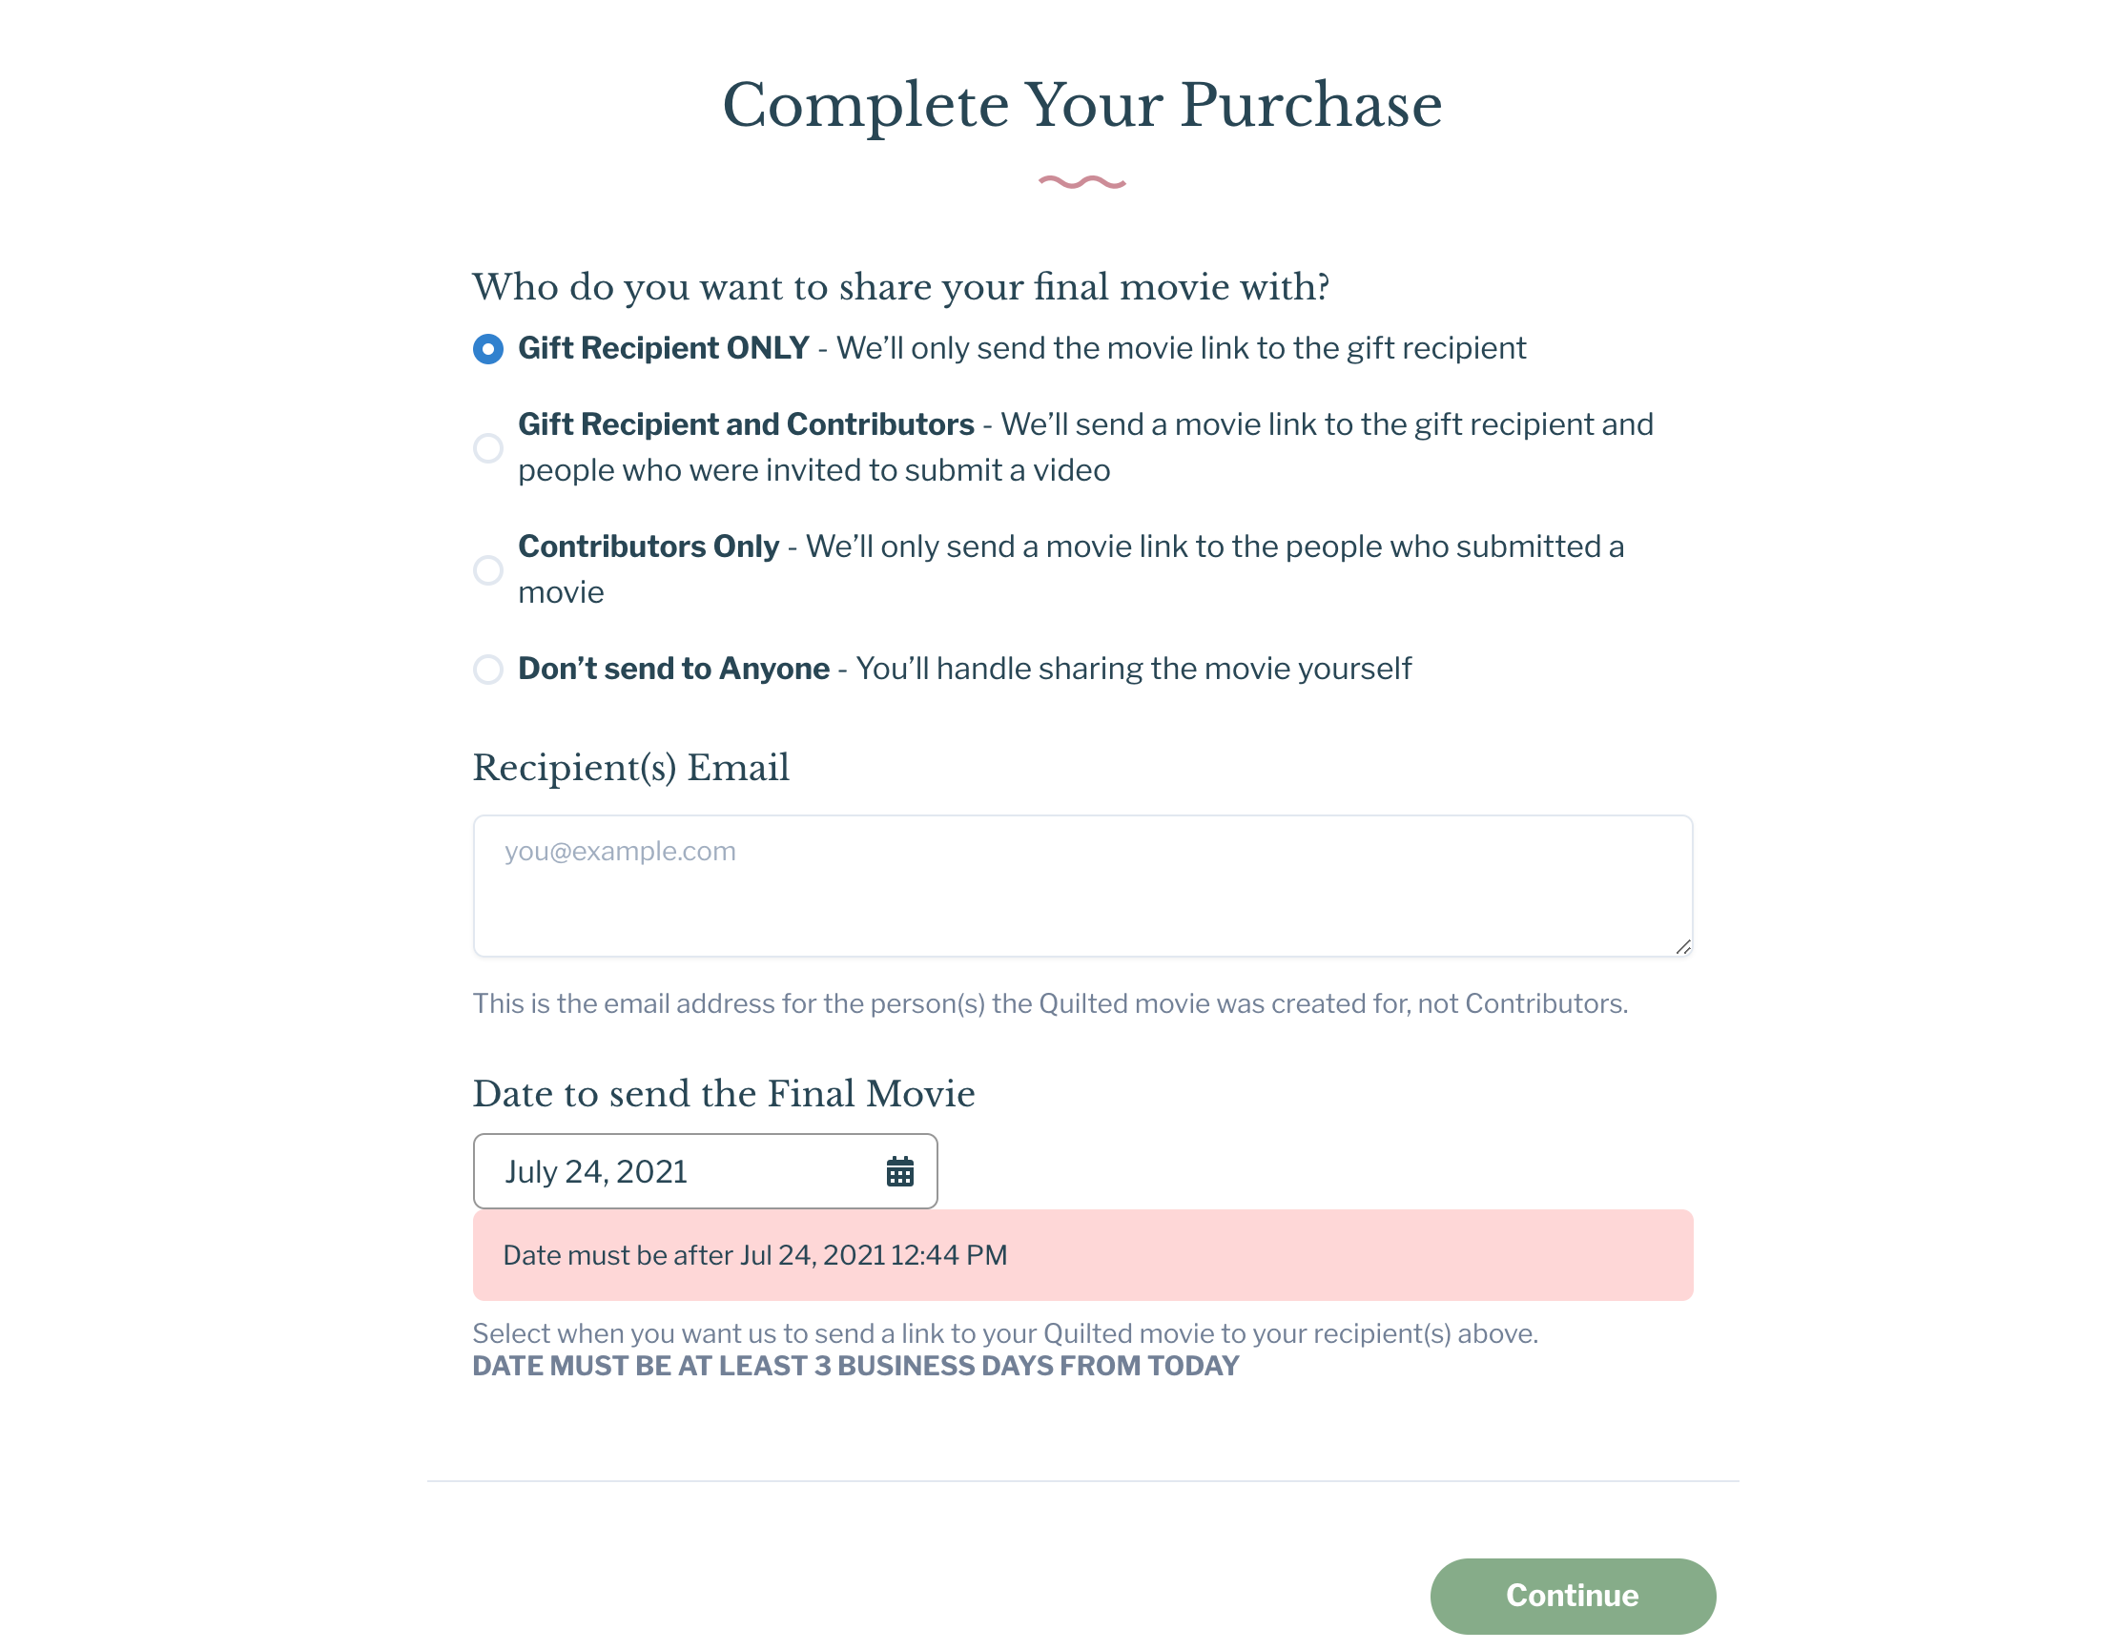Click the pink squiggle under the title

click(x=1081, y=181)
